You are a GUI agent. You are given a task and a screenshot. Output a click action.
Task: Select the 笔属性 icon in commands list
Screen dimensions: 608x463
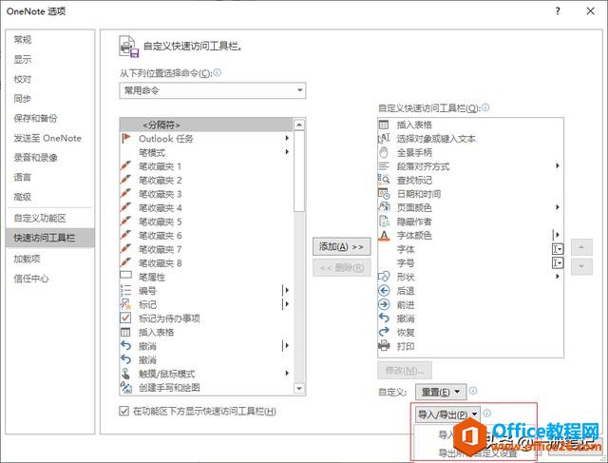[x=126, y=276]
